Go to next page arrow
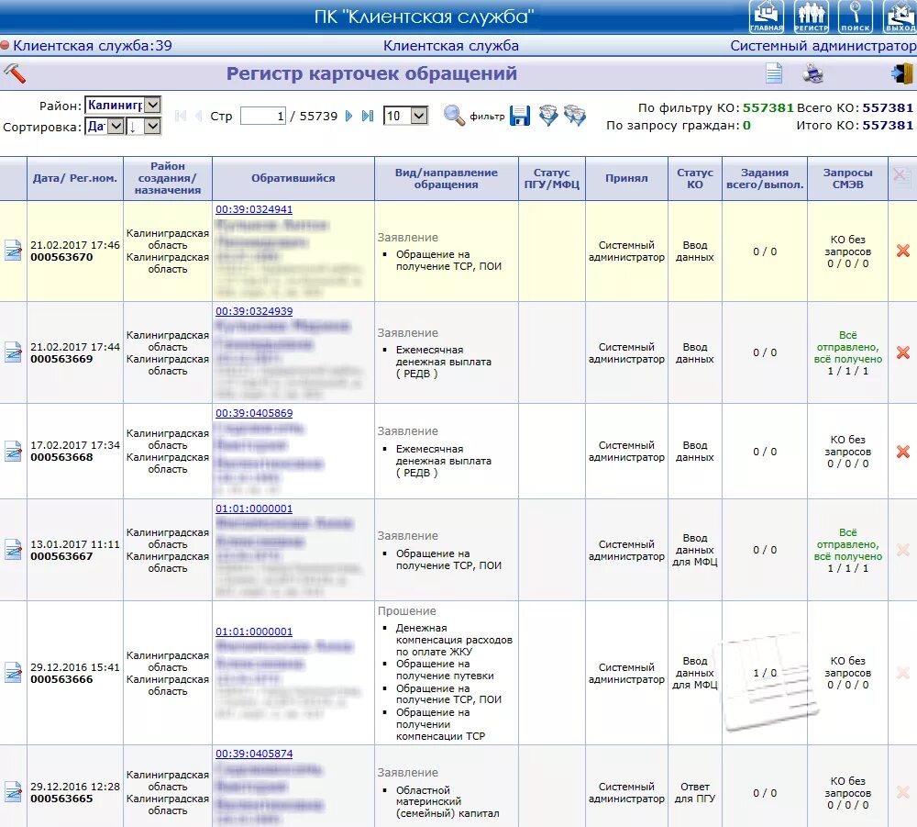917x827 pixels. click(x=349, y=116)
